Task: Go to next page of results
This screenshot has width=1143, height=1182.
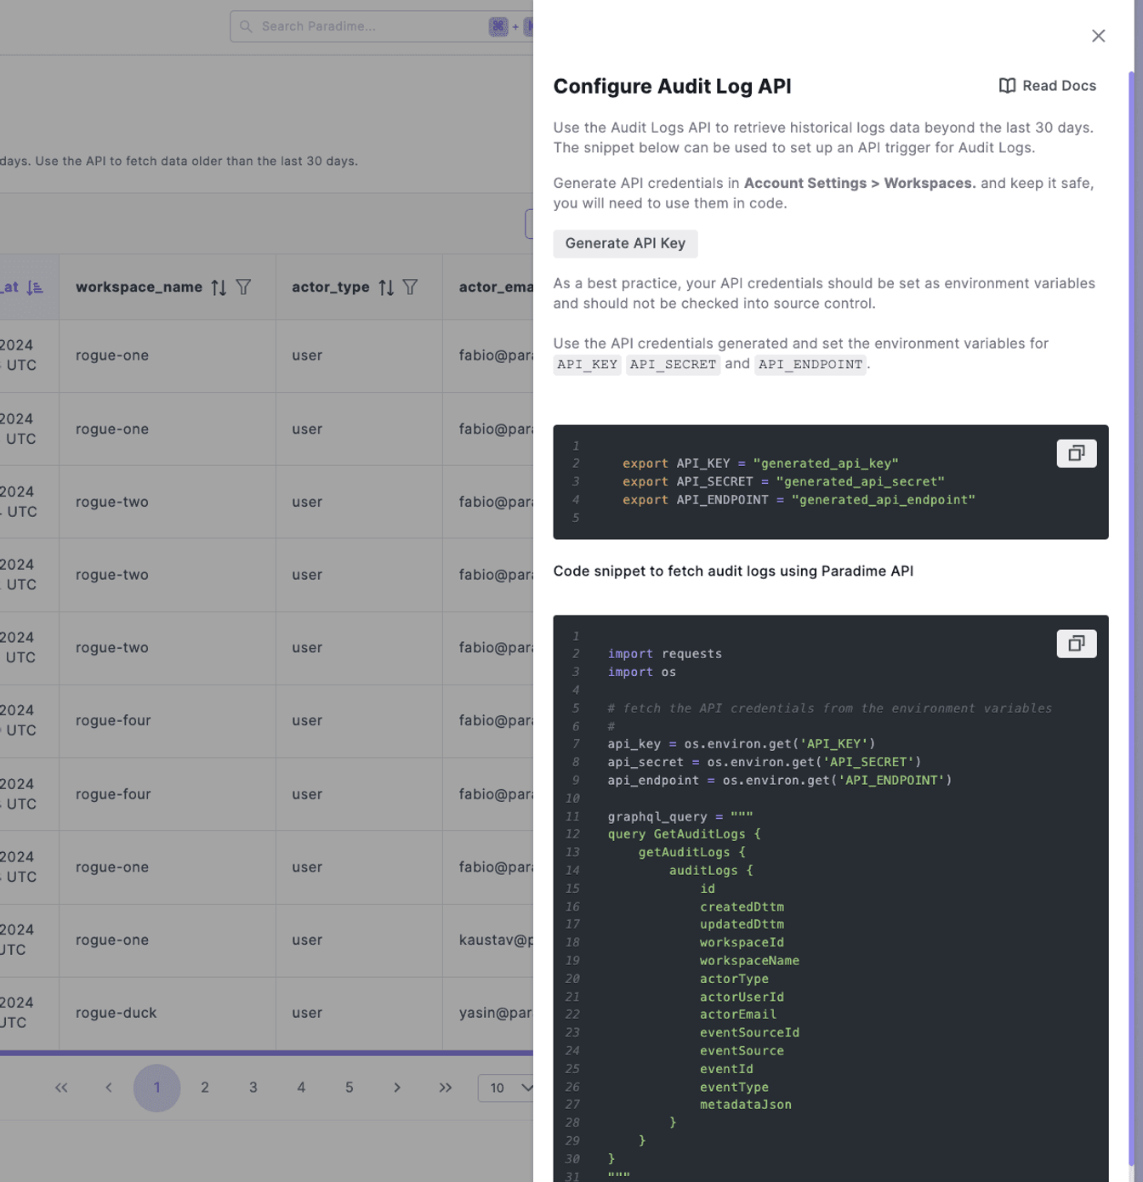Action: coord(397,1088)
